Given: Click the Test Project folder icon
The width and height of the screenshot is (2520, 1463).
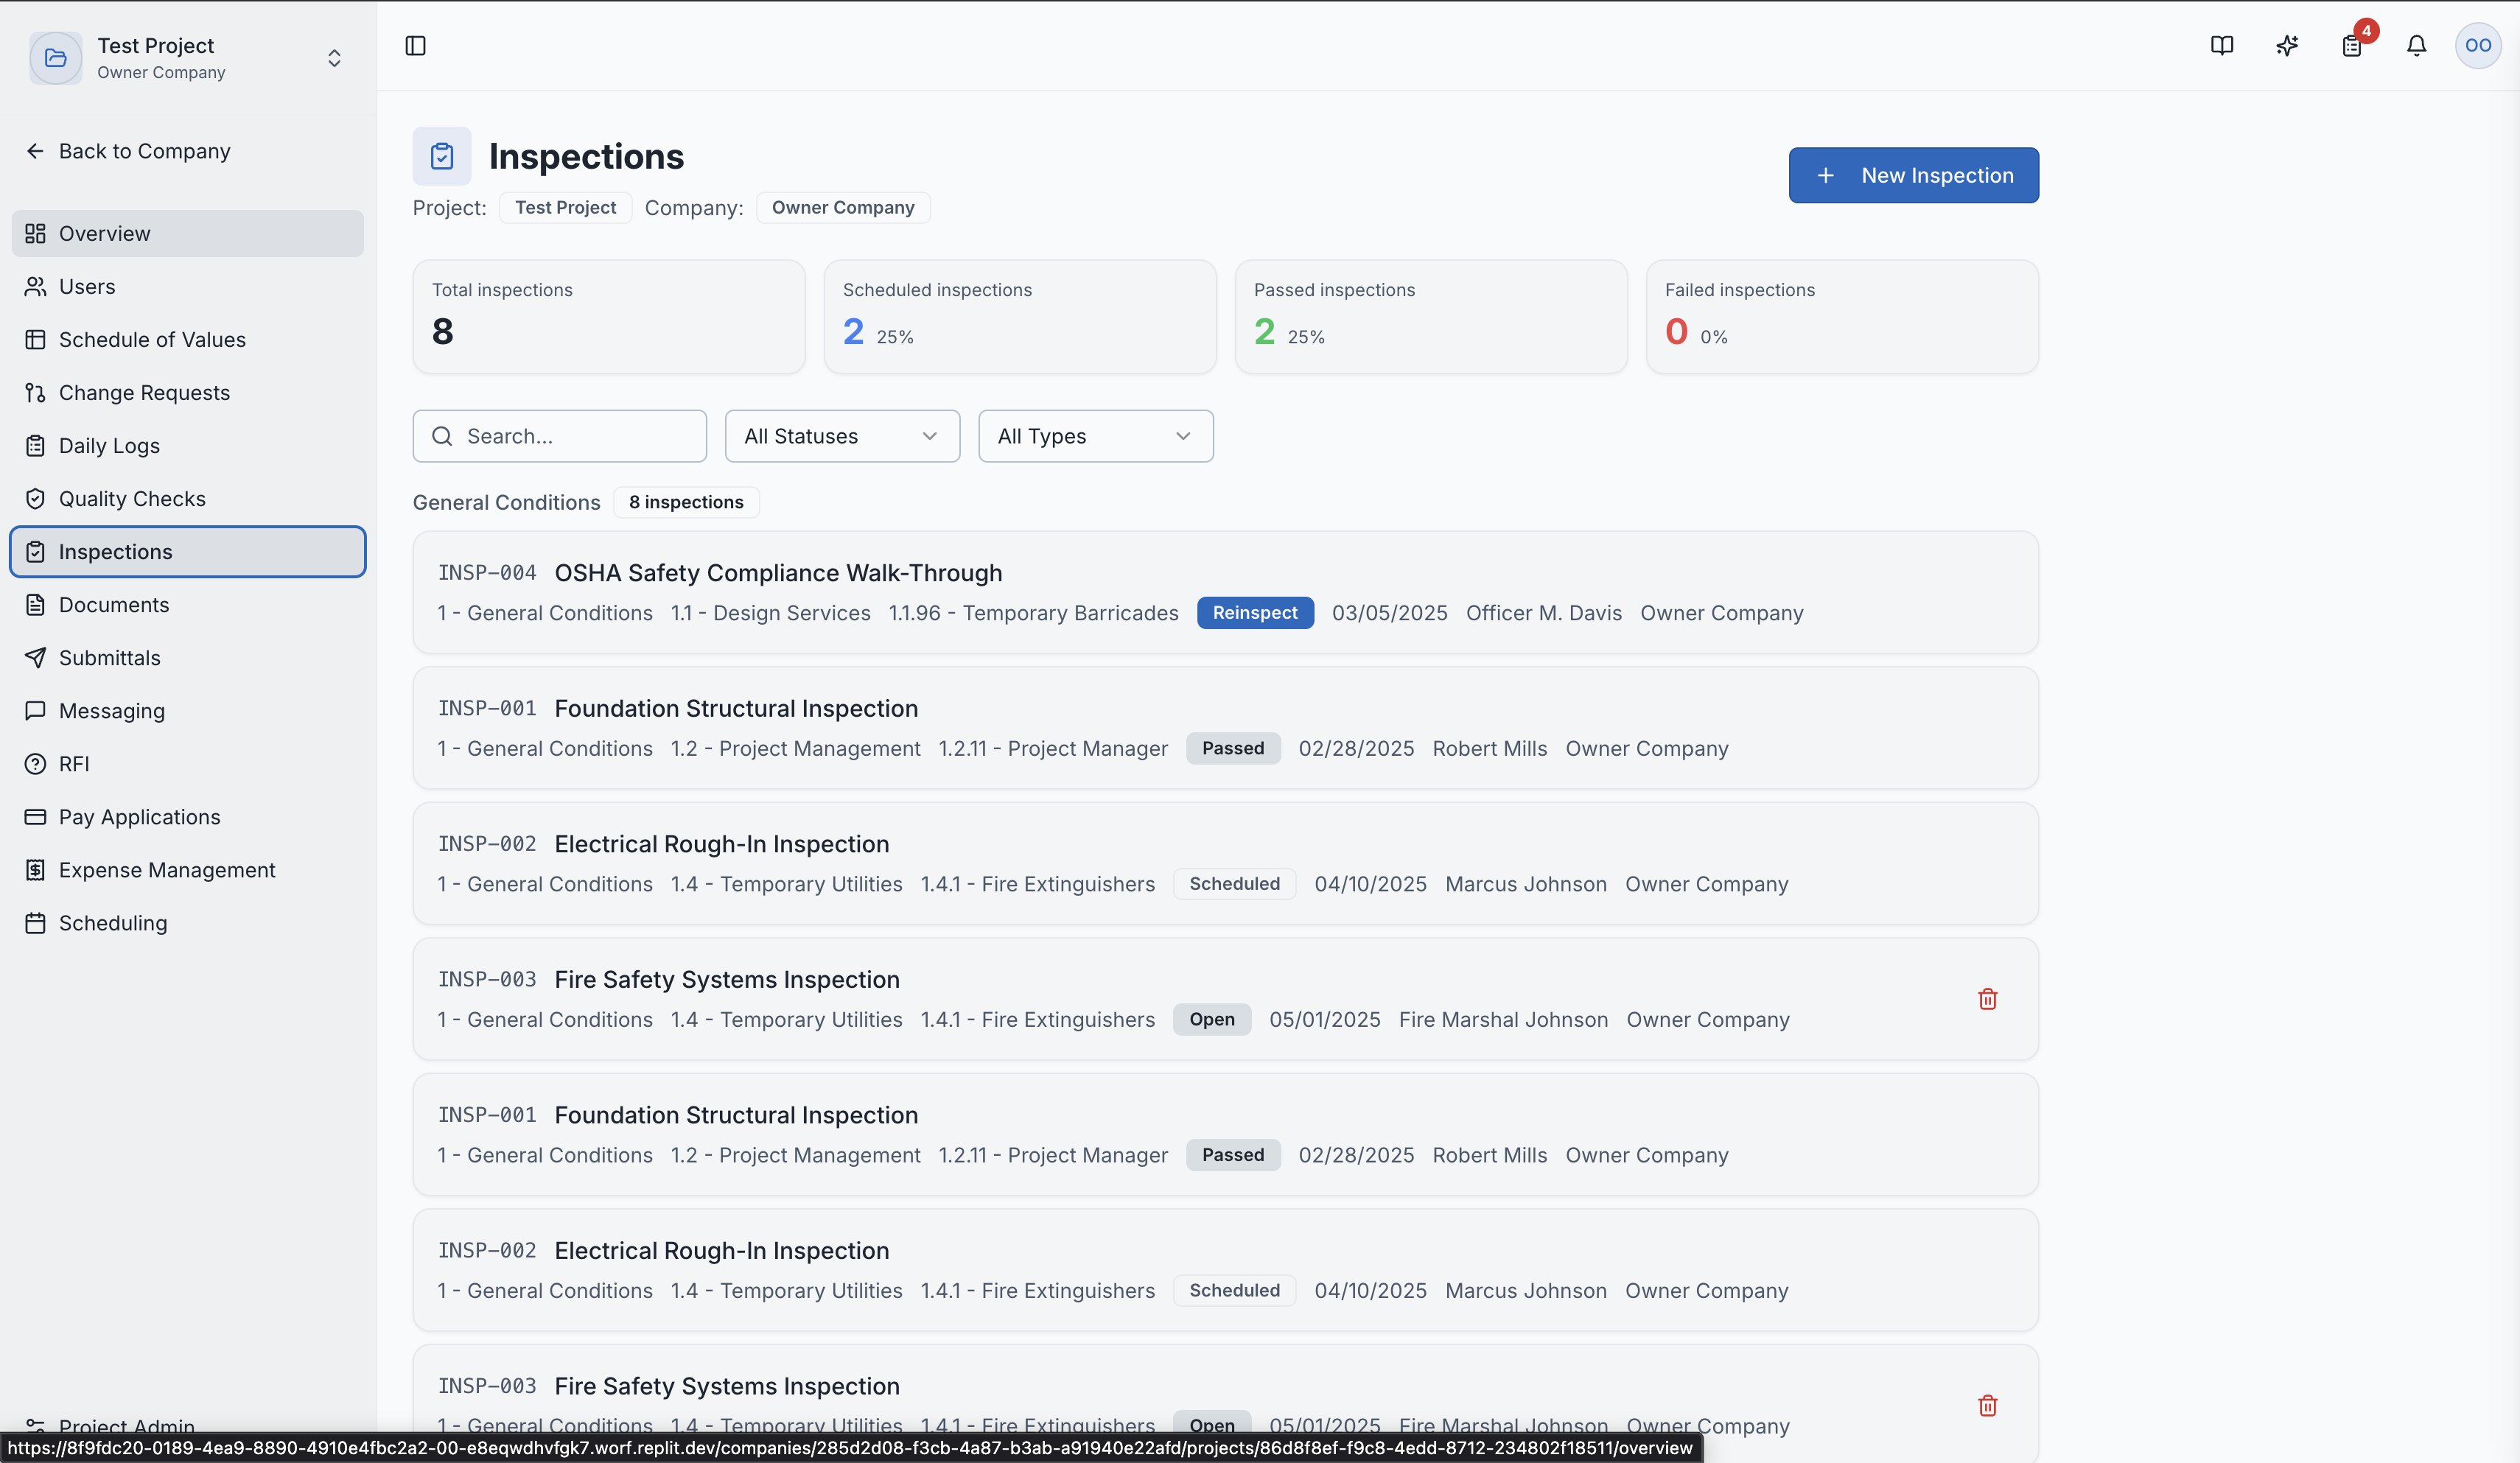Looking at the screenshot, I should click(56, 58).
